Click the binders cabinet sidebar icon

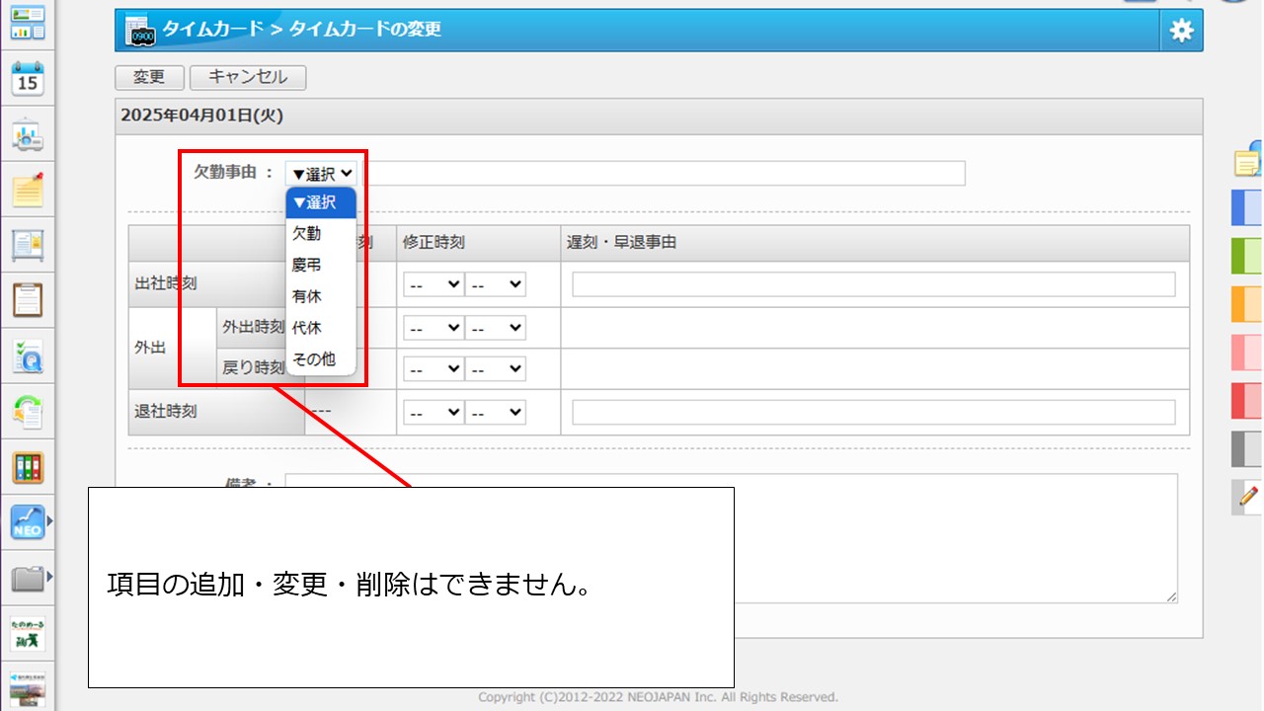click(x=28, y=467)
